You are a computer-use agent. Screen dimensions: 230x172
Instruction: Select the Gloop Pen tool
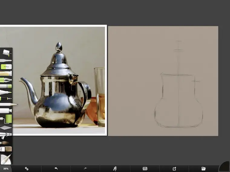(x=6, y=80)
